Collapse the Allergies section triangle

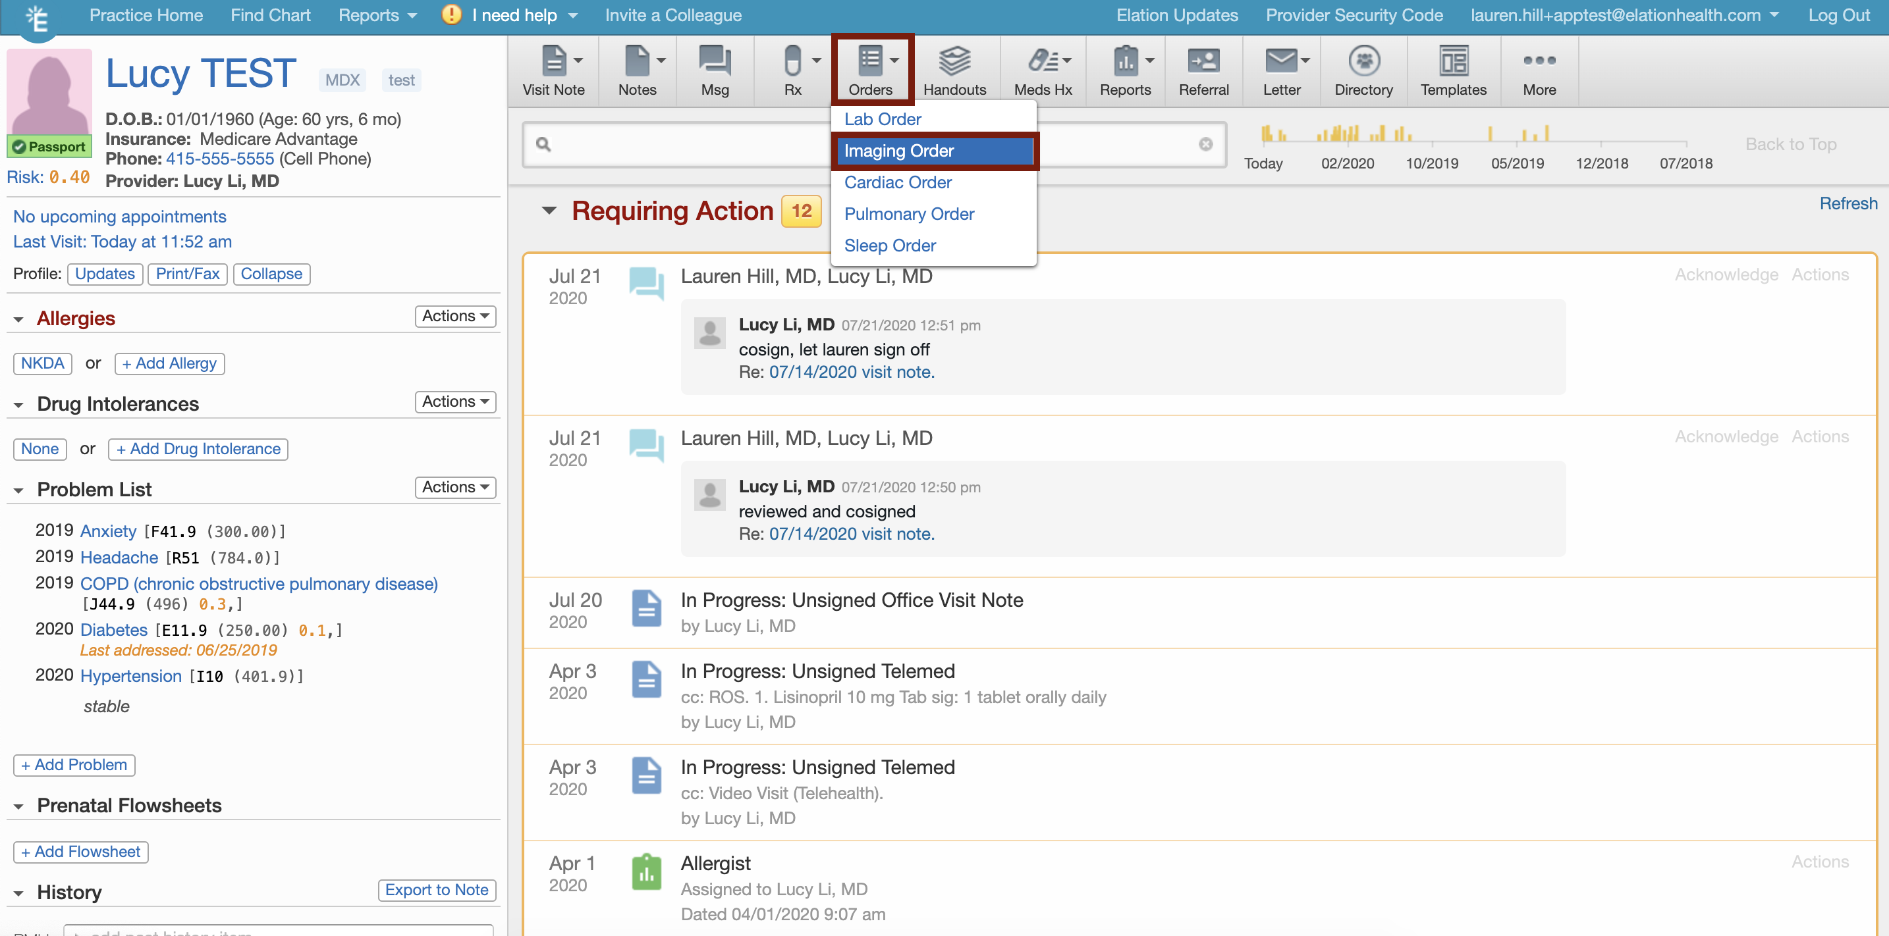coord(18,320)
